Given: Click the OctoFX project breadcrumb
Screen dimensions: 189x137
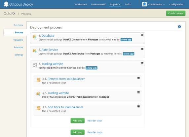Looking at the screenshot, I should pos(9,14).
